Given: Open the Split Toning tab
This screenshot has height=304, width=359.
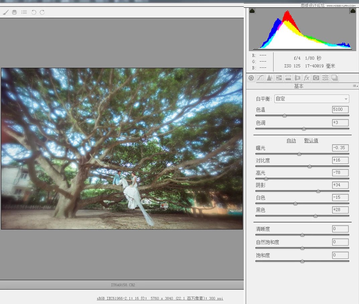Looking at the screenshot, I should pos(288,78).
